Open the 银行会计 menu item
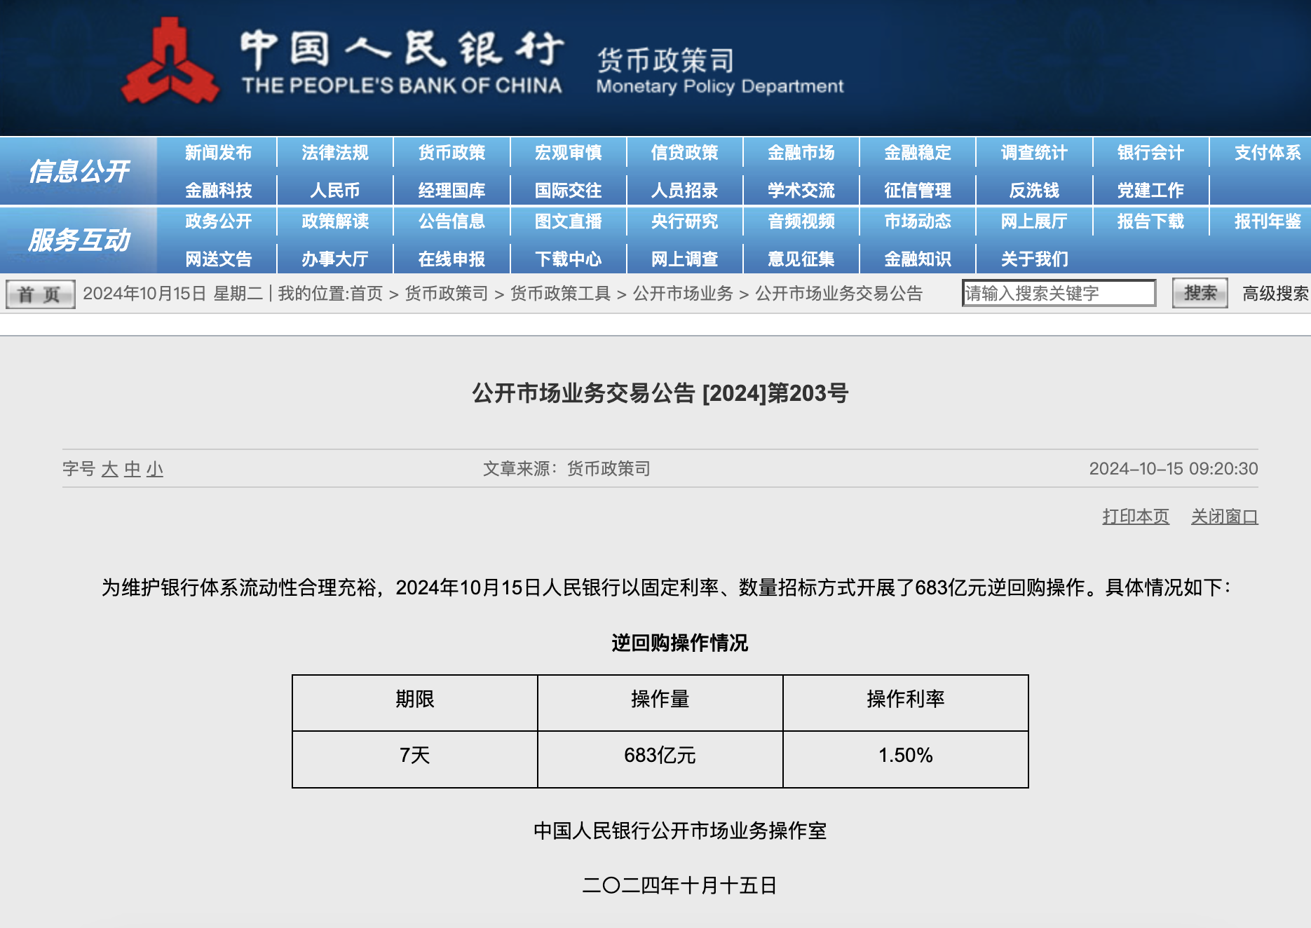 [1150, 153]
